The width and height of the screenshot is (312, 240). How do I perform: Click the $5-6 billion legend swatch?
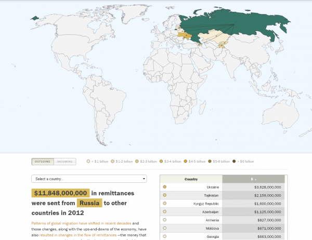tap(210, 161)
